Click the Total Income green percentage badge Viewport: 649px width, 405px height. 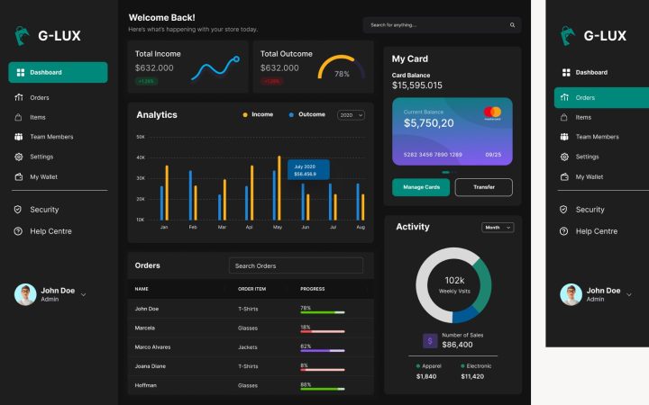coord(146,81)
